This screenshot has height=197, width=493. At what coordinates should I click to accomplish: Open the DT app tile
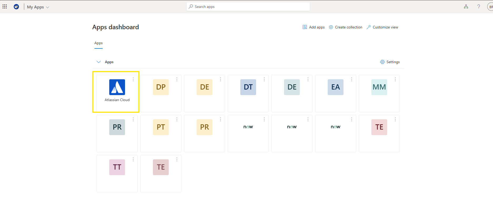pyautogui.click(x=248, y=87)
